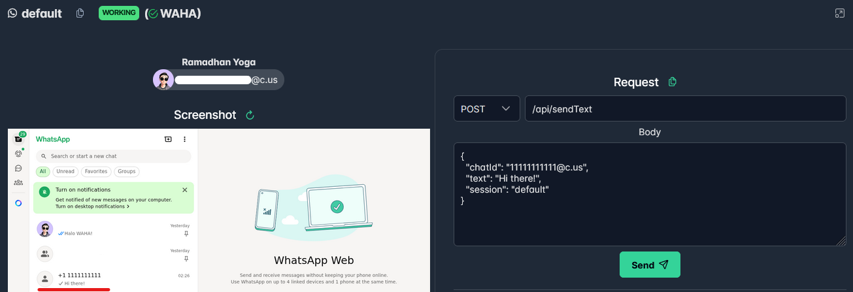Open the WhatsApp three-dot menu
Screen dimensions: 853x292
point(185,139)
